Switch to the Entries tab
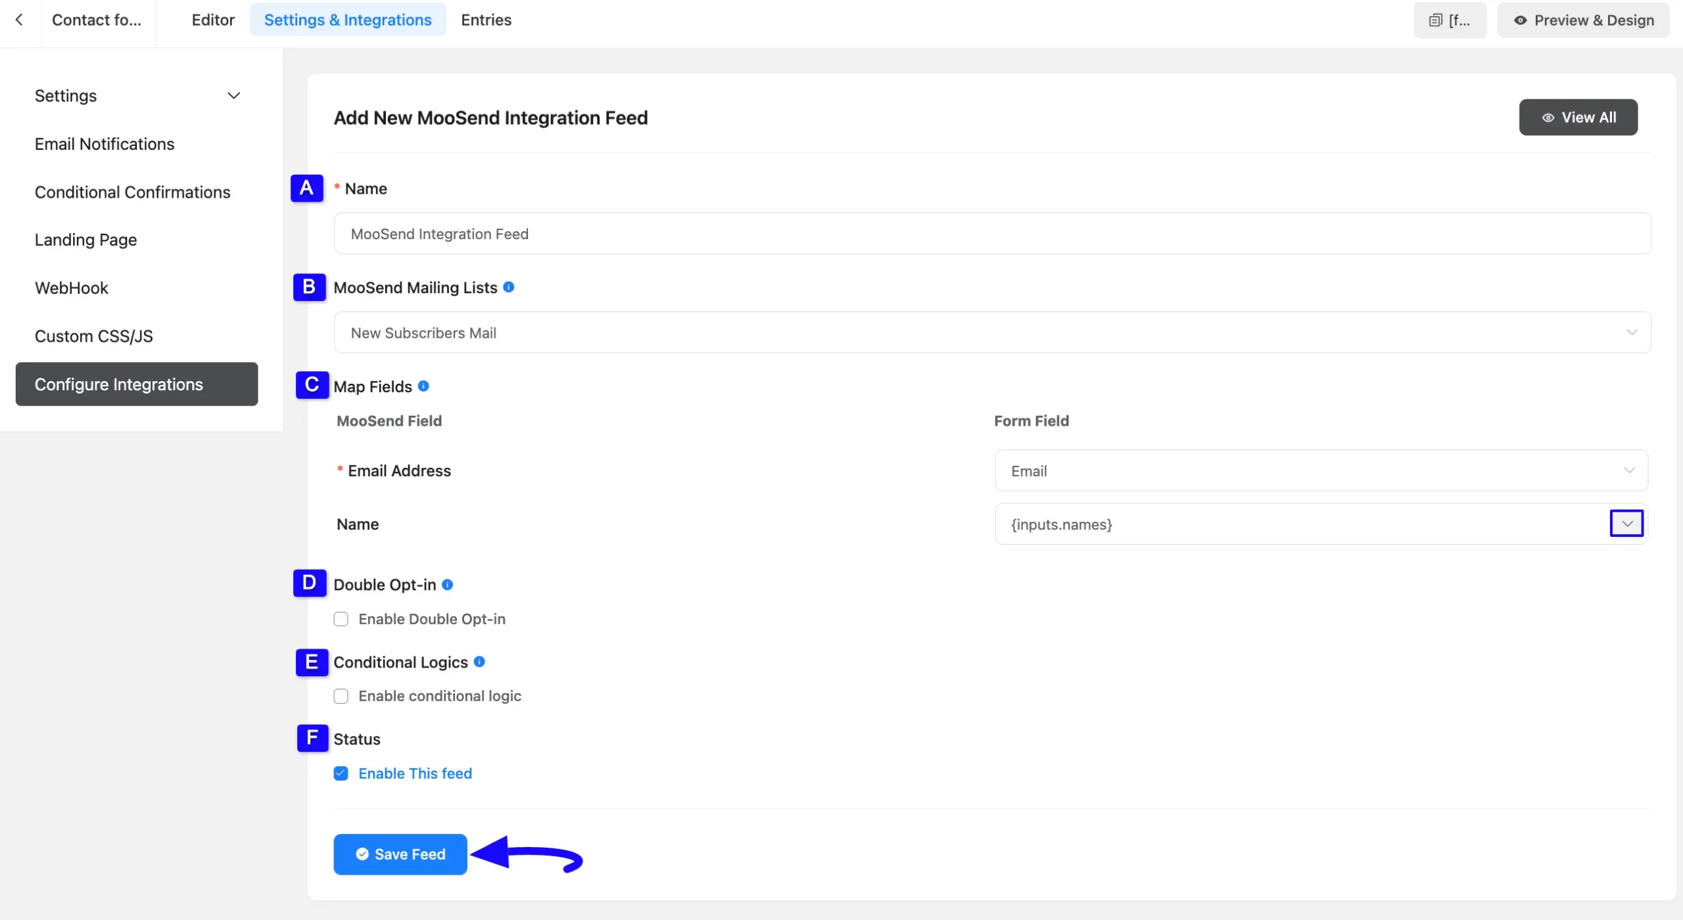Viewport: 1683px width, 920px height. coord(486,20)
